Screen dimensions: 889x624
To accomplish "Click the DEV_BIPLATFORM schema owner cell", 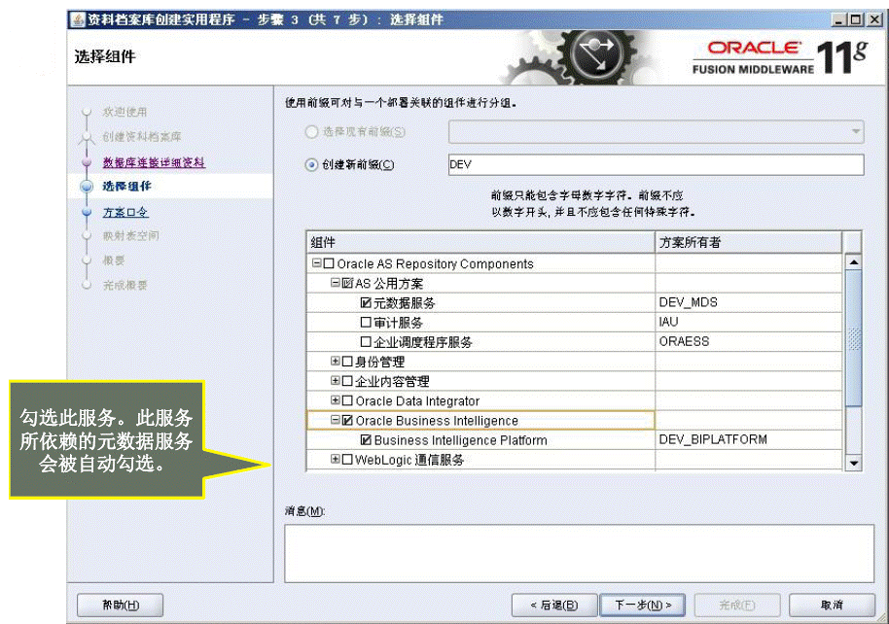I will pyautogui.click(x=748, y=439).
